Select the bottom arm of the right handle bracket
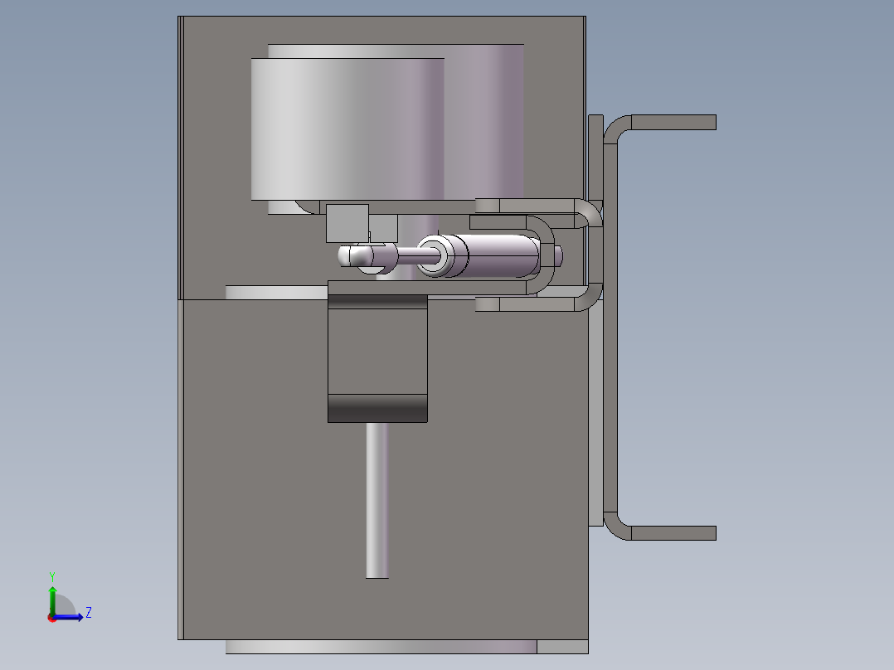This screenshot has height=670, width=894. [673, 532]
